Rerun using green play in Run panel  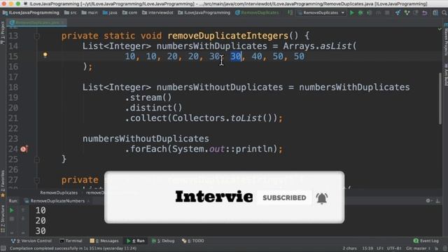click(x=11, y=211)
